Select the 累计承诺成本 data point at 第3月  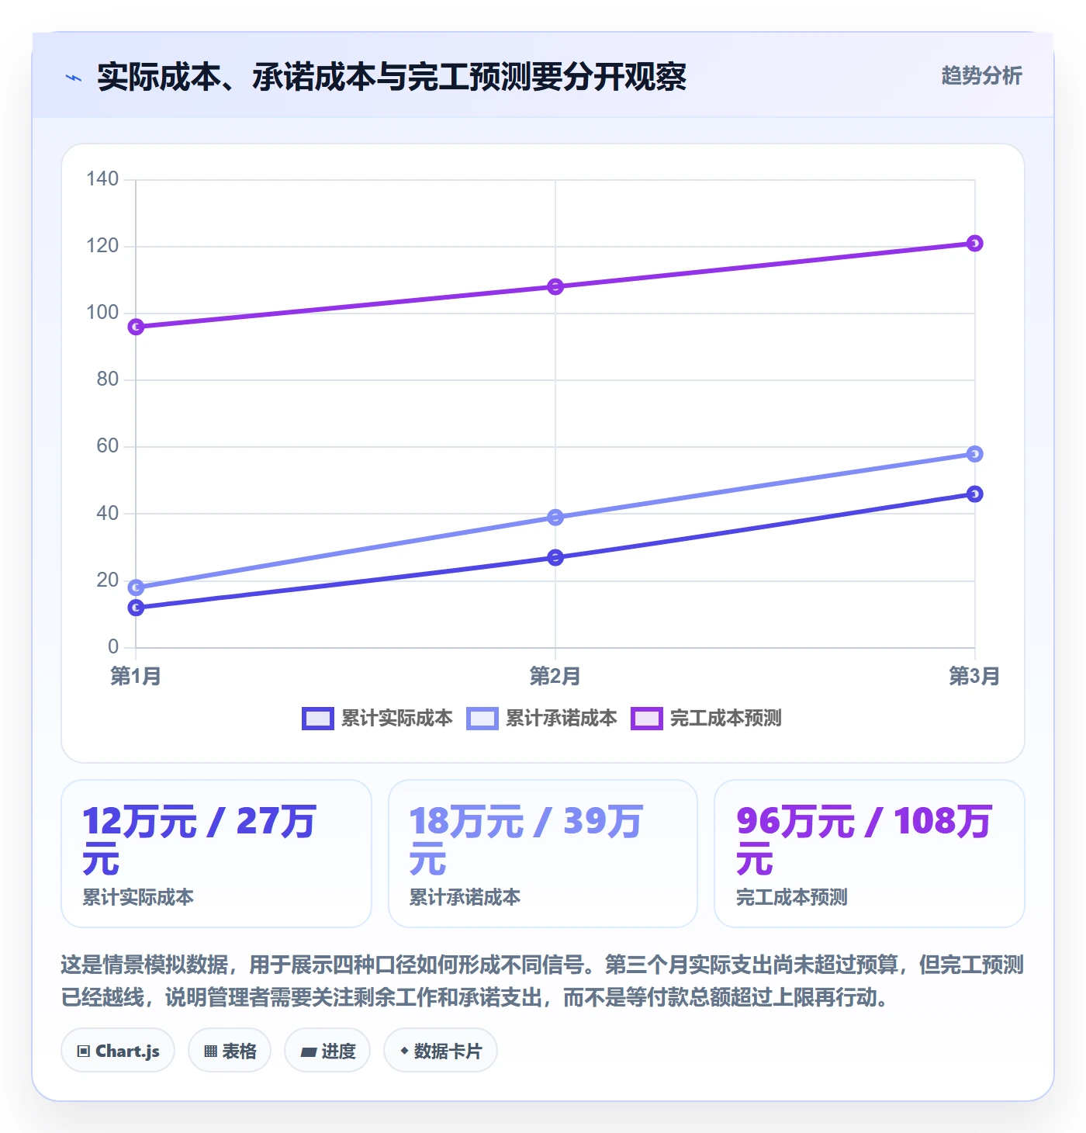click(x=975, y=454)
